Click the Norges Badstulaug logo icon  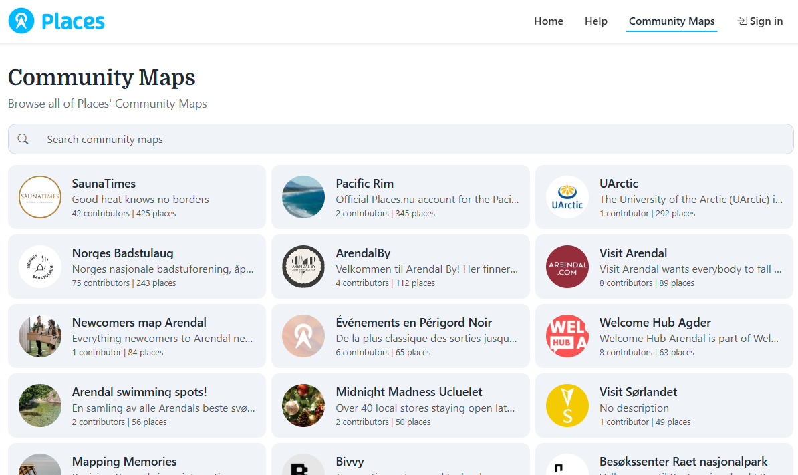[40, 267]
